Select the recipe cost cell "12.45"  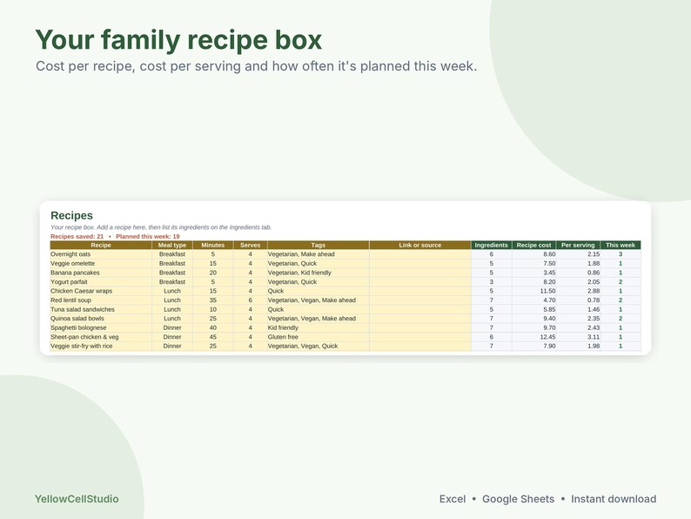pyautogui.click(x=533, y=337)
